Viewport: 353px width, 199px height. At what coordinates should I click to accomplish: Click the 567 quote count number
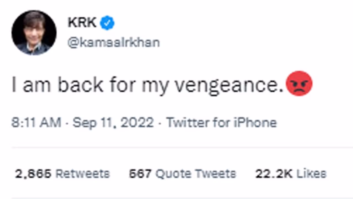pyautogui.click(x=140, y=174)
